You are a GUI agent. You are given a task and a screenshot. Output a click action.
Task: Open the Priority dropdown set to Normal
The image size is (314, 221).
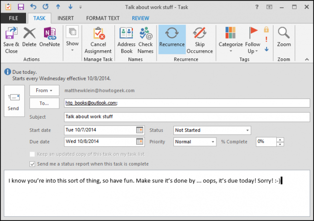pos(213,142)
